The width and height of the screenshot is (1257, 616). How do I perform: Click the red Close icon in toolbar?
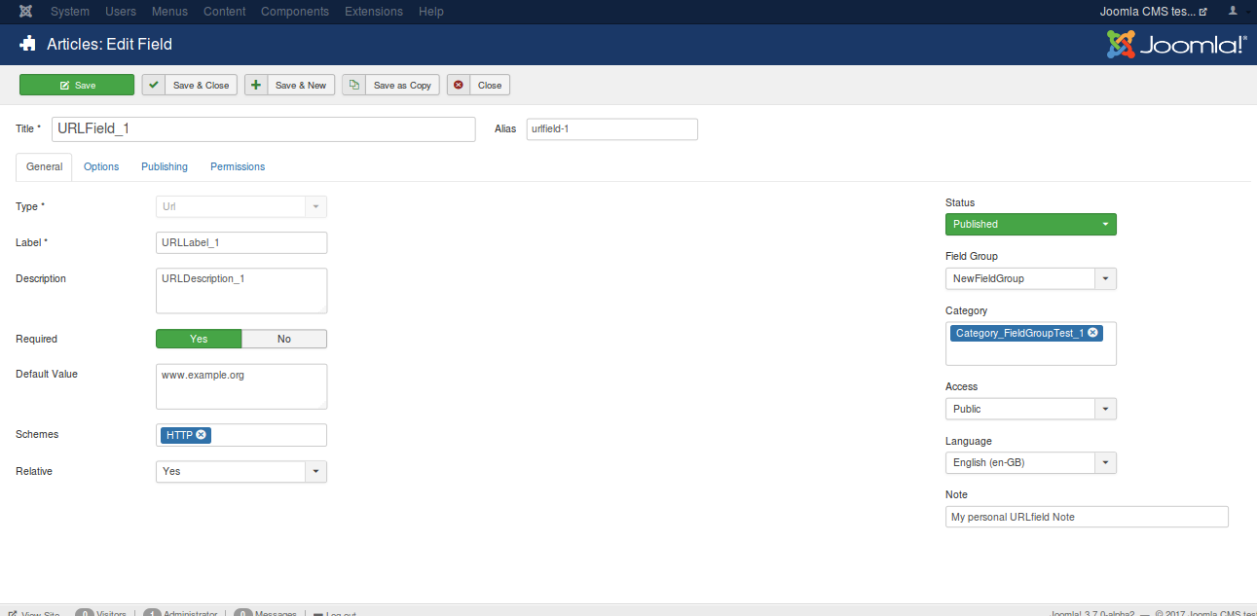coord(459,85)
